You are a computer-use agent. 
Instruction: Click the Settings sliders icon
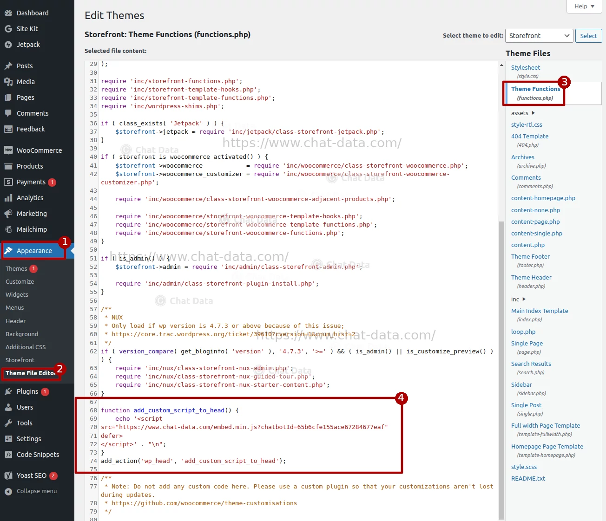[8, 439]
